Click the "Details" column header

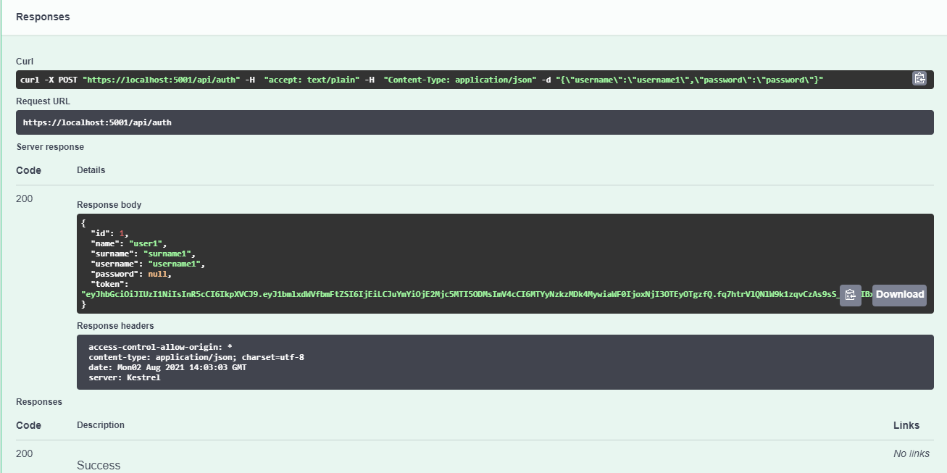91,170
